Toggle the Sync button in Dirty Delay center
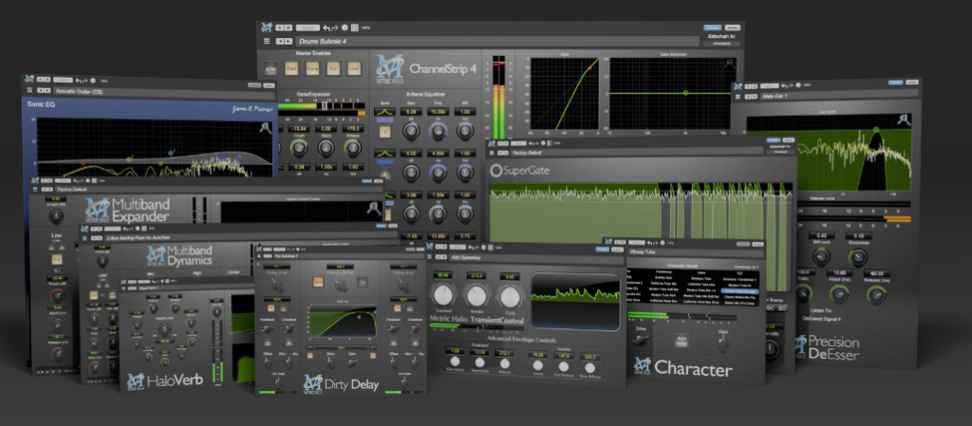The width and height of the screenshot is (972, 426). coord(317,282)
